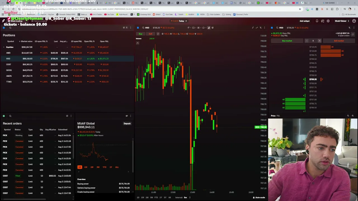Open the Robinhood feather logo

click(x=3, y=21)
